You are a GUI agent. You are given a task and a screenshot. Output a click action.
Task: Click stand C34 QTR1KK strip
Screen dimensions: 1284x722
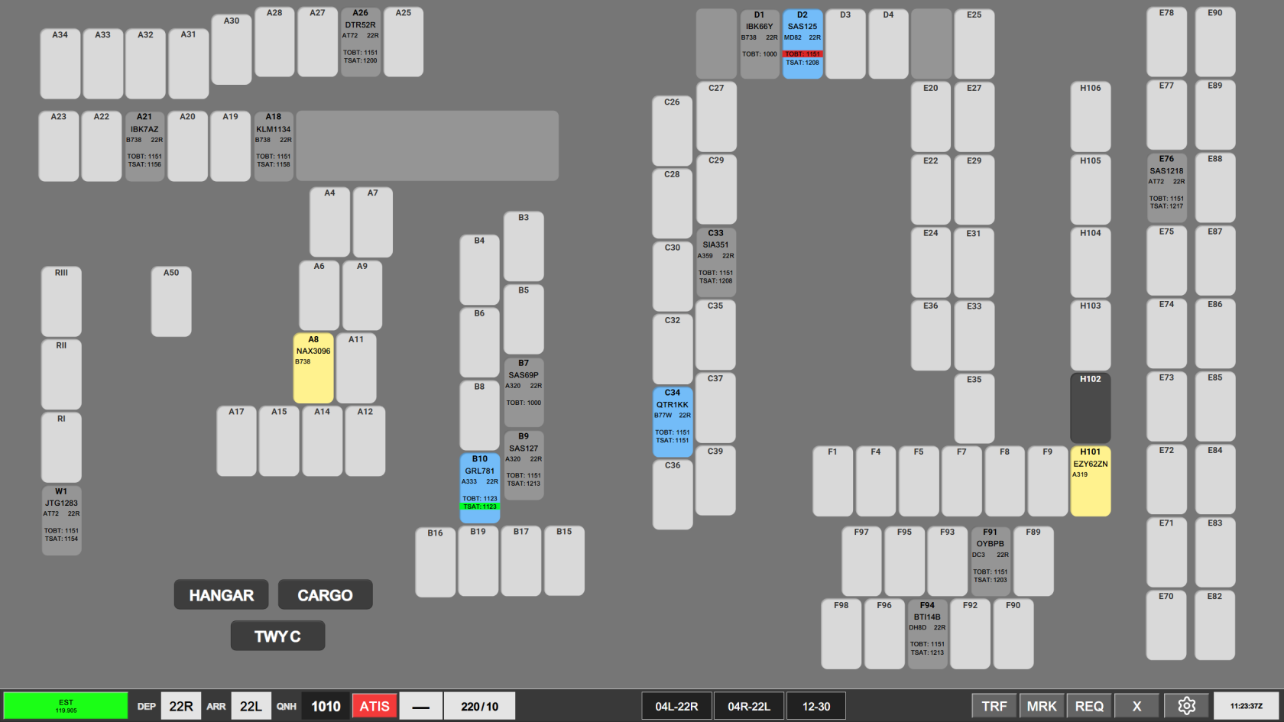pos(673,422)
